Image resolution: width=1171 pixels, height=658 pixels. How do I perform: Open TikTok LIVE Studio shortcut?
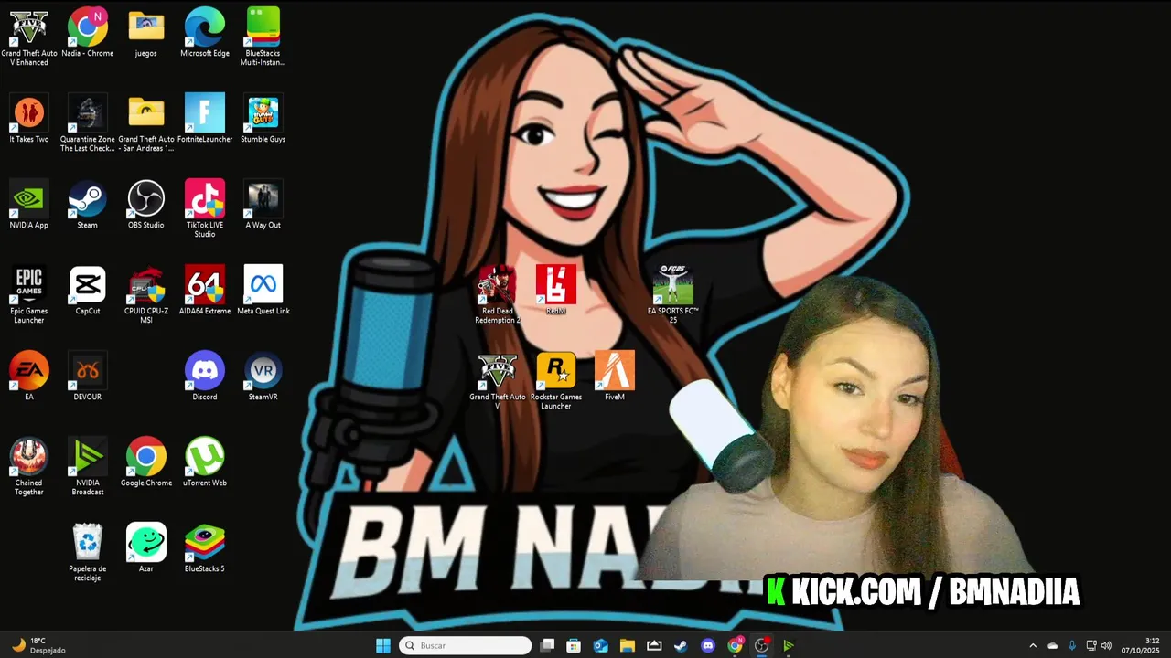point(205,209)
